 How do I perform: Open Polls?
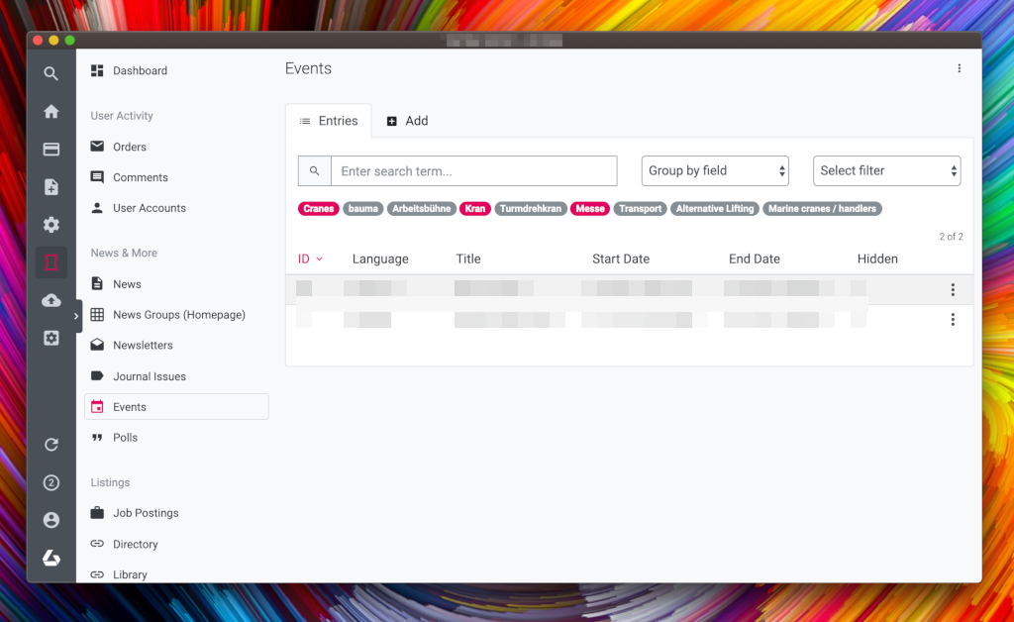coord(126,437)
